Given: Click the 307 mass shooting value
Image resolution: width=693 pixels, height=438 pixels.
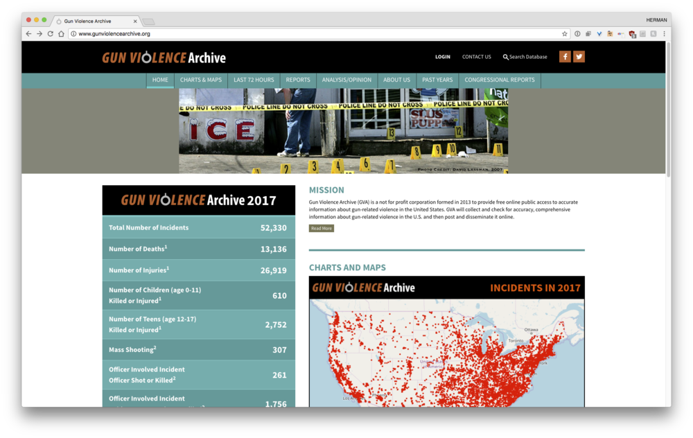Looking at the screenshot, I should 279,350.
